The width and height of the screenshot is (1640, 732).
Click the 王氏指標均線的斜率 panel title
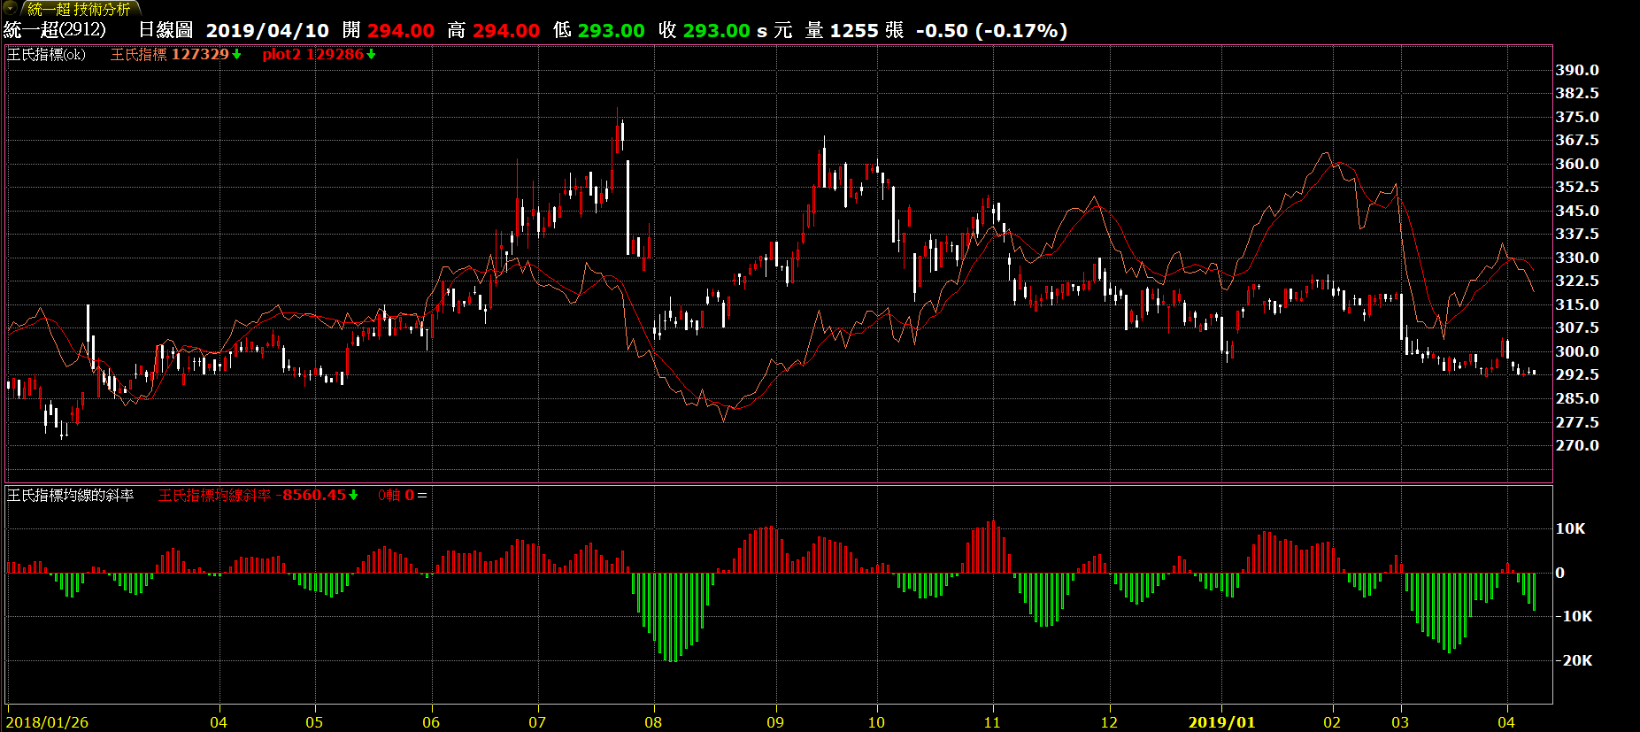click(71, 496)
